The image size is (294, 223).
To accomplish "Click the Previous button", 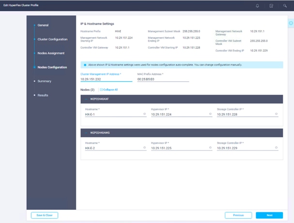I will pyautogui.click(x=238, y=215).
